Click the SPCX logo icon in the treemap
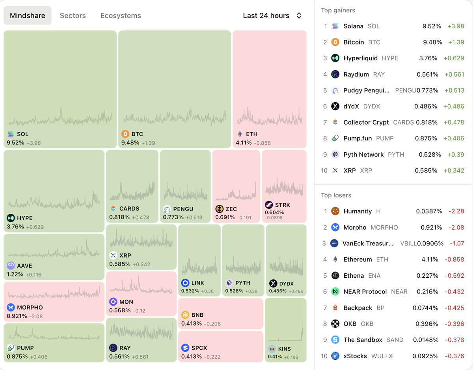The height and width of the screenshot is (370, 473). click(185, 348)
